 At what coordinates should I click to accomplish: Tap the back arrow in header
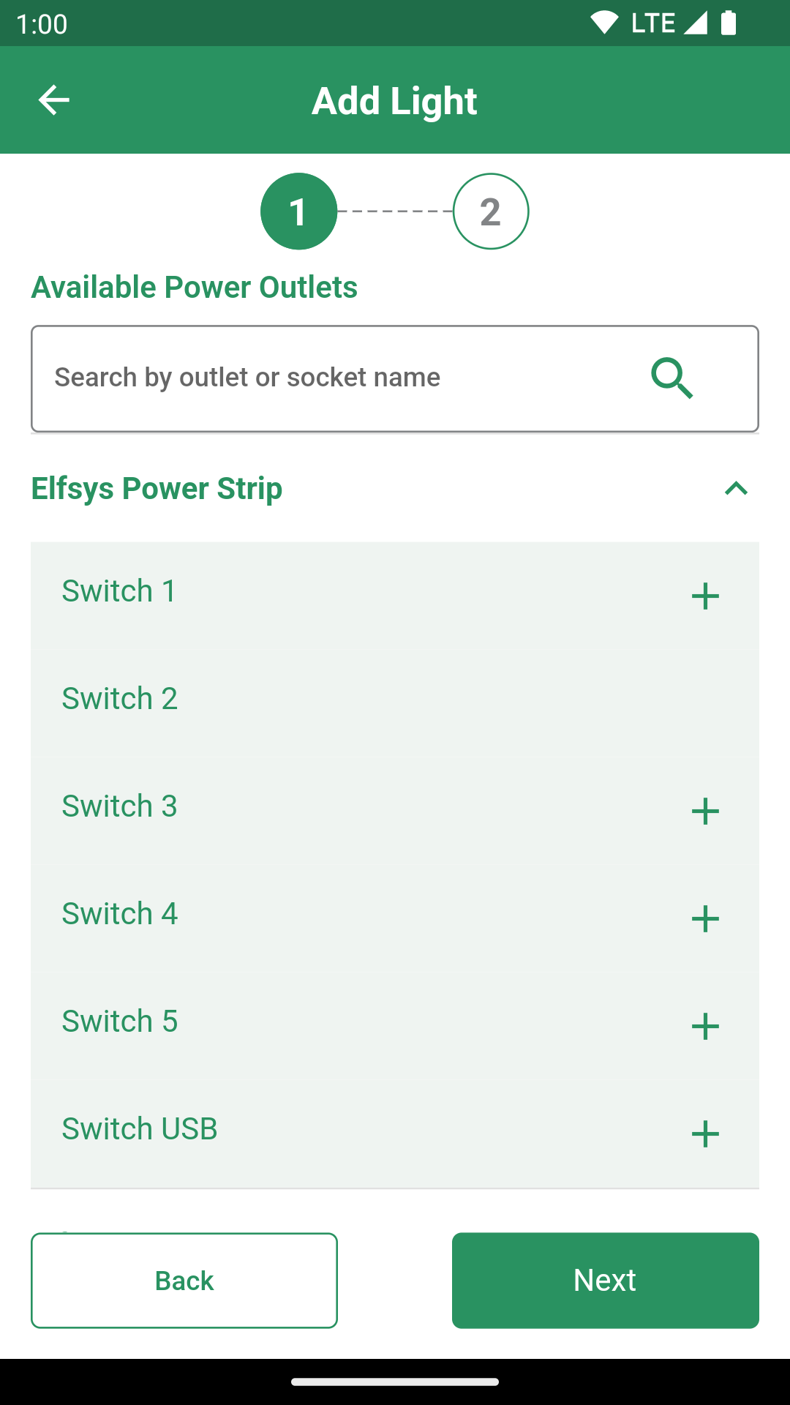point(53,100)
